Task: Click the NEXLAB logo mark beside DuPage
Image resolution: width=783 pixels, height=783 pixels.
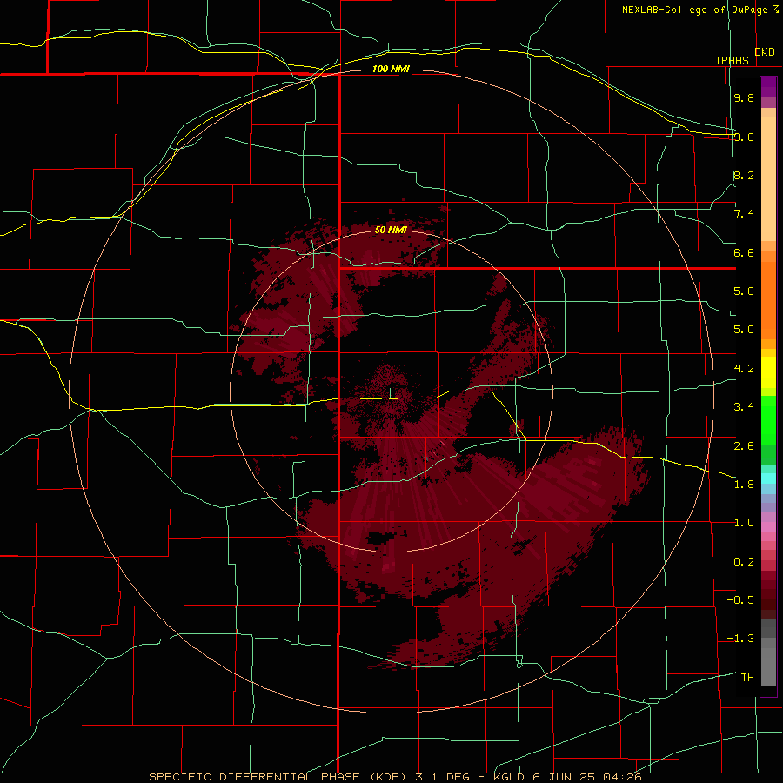Action: coord(775,9)
